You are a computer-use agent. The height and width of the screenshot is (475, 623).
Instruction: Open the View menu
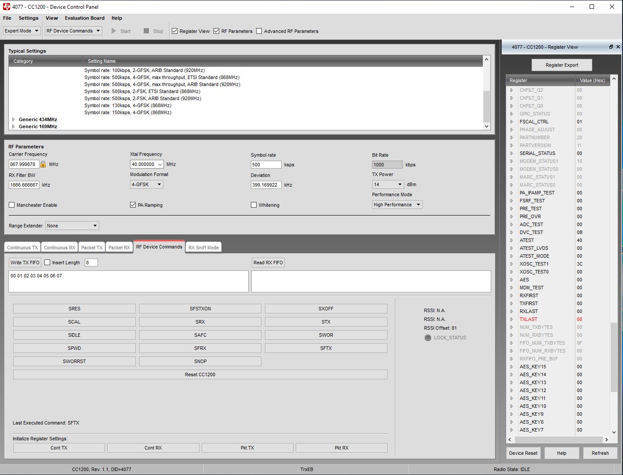point(52,18)
